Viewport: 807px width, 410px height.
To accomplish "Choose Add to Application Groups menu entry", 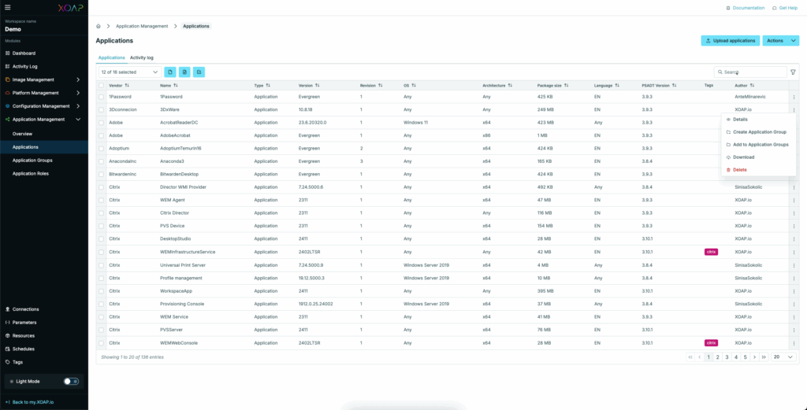I will click(x=759, y=144).
